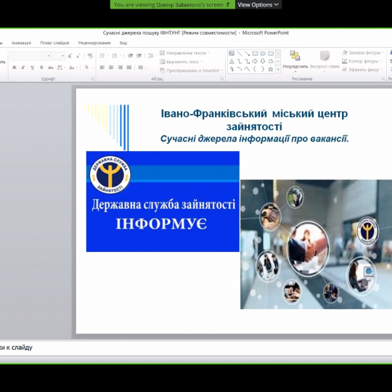The height and width of the screenshot is (392, 392).
Task: Select the Cloud shape
Action: tap(271, 62)
